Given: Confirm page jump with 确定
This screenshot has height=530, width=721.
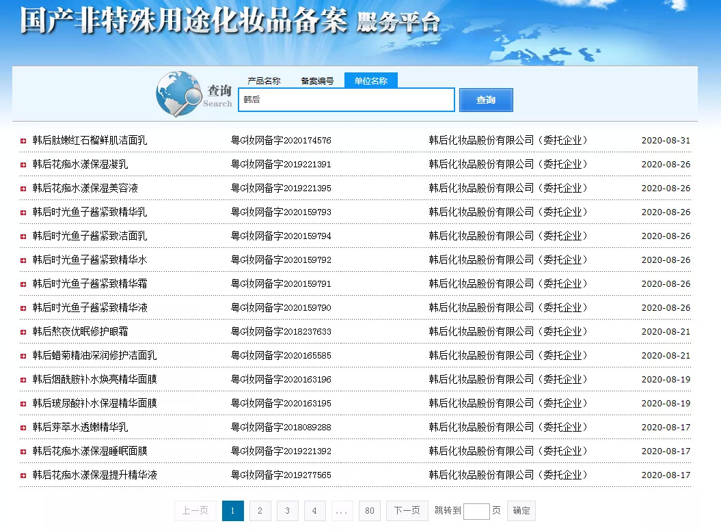Looking at the screenshot, I should 521,511.
